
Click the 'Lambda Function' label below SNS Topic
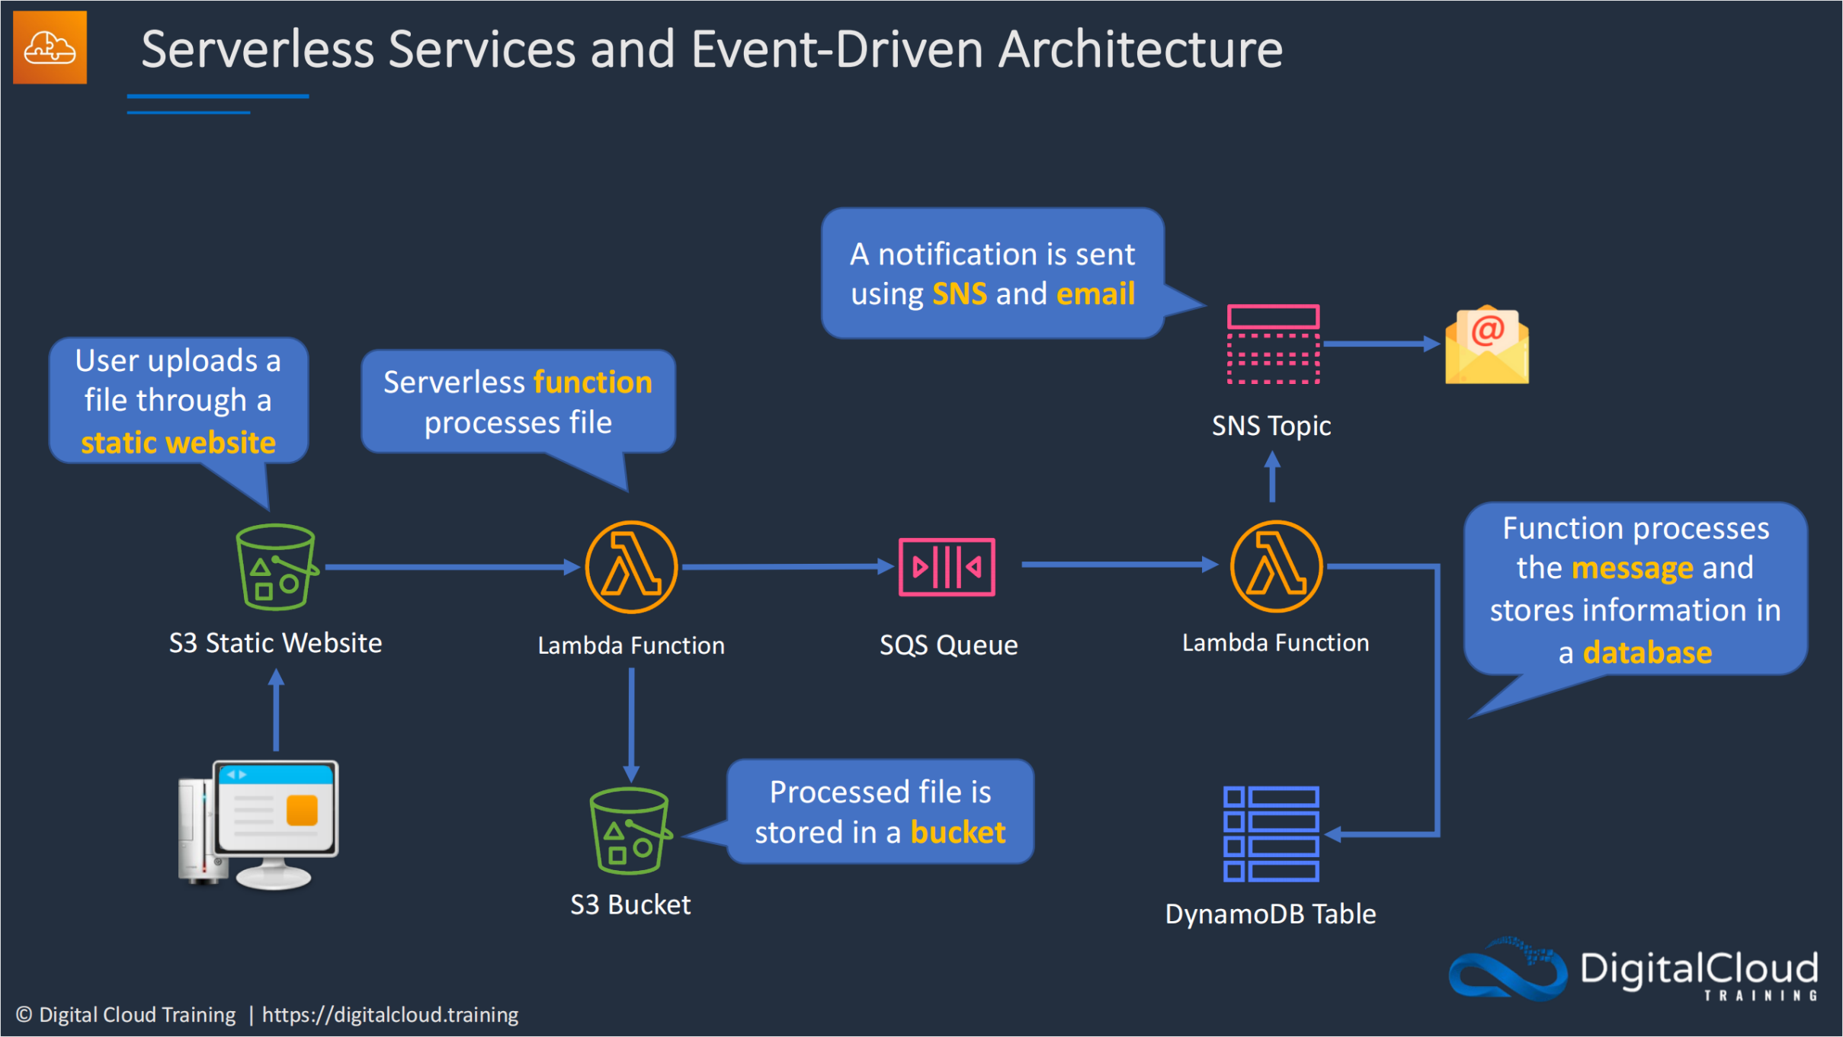tap(1276, 643)
